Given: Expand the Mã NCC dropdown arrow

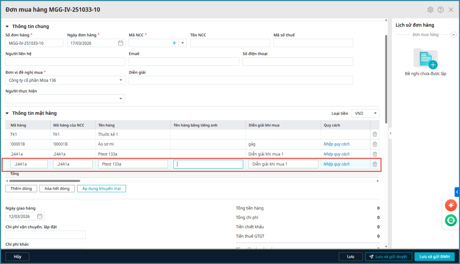Looking at the screenshot, I should point(182,43).
